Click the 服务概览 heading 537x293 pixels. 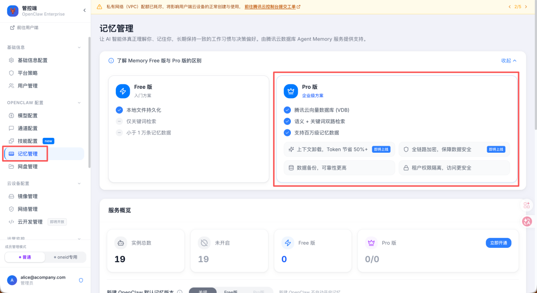click(x=119, y=210)
